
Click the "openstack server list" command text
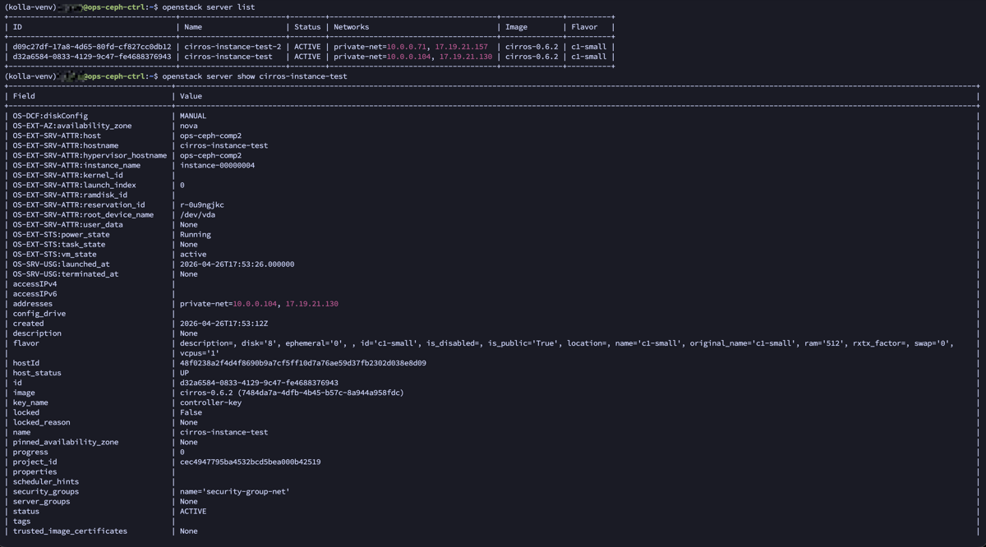coord(209,7)
